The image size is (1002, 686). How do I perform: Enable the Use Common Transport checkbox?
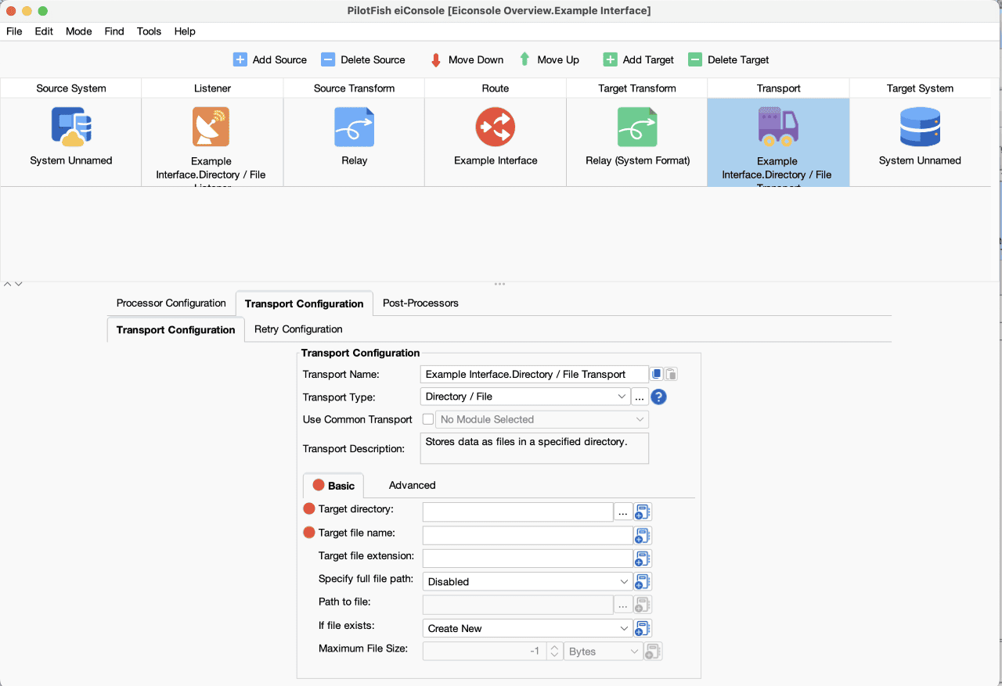(x=427, y=419)
